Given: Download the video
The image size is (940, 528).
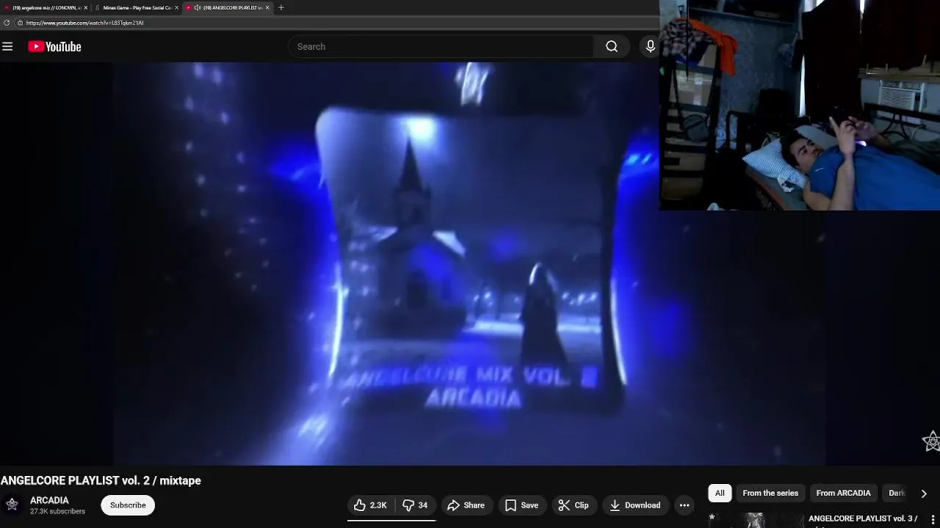Looking at the screenshot, I should point(635,505).
